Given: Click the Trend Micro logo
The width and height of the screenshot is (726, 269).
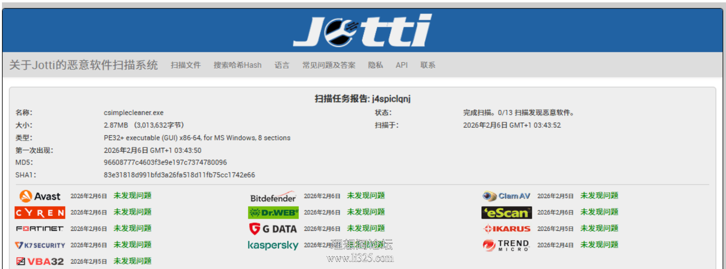Looking at the screenshot, I should pyautogui.click(x=506, y=245).
